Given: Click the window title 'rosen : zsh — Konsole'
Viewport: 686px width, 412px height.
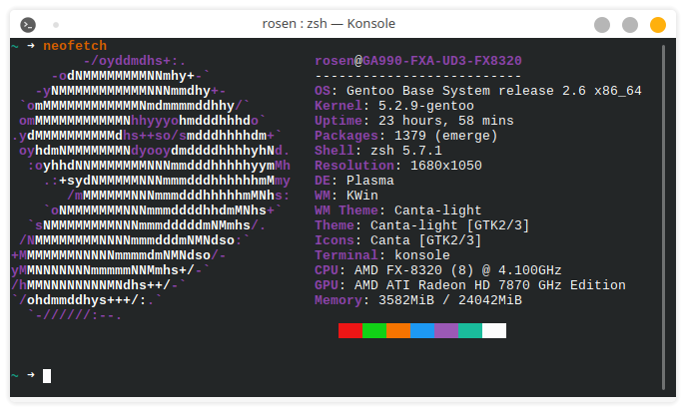Looking at the screenshot, I should coord(329,24).
